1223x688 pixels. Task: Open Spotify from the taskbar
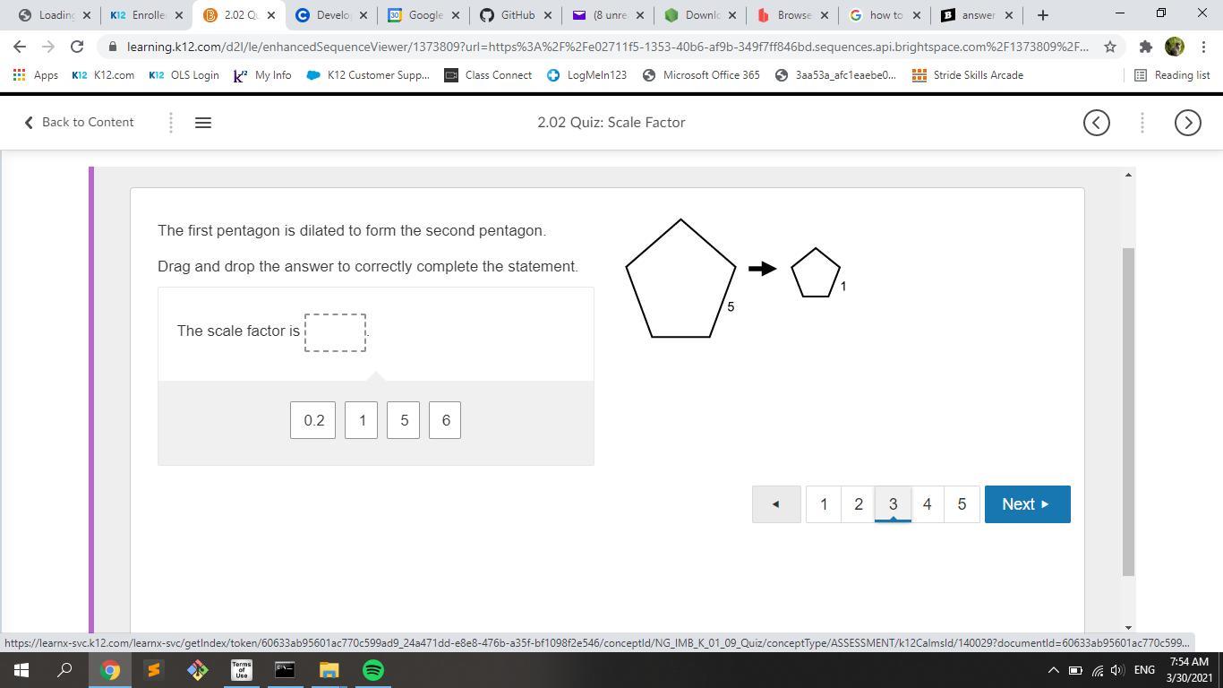pyautogui.click(x=373, y=670)
